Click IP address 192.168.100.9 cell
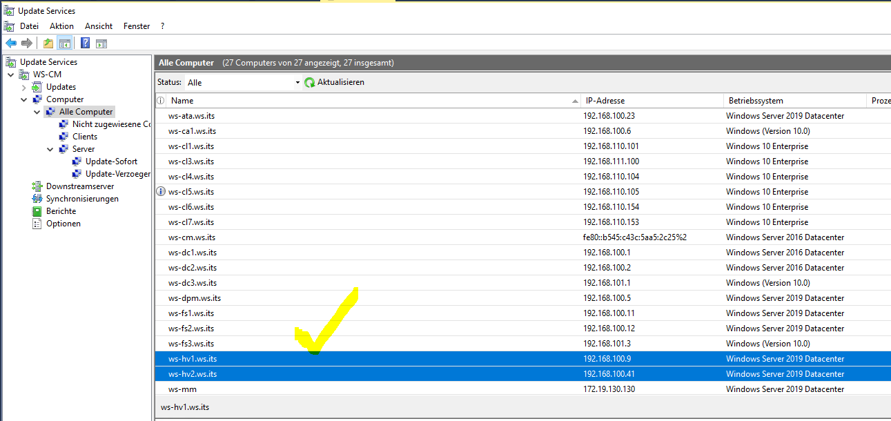The height and width of the screenshot is (421, 891). [x=607, y=359]
